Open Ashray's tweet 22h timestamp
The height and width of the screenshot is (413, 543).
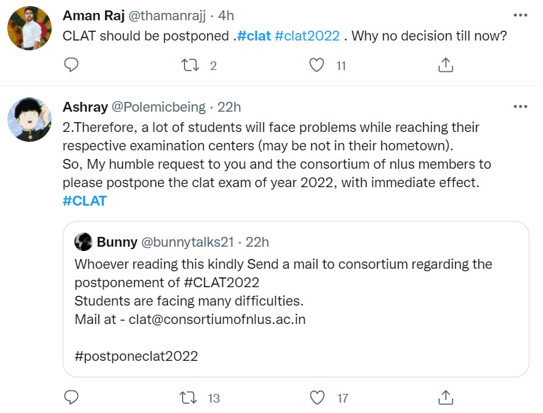pos(229,107)
